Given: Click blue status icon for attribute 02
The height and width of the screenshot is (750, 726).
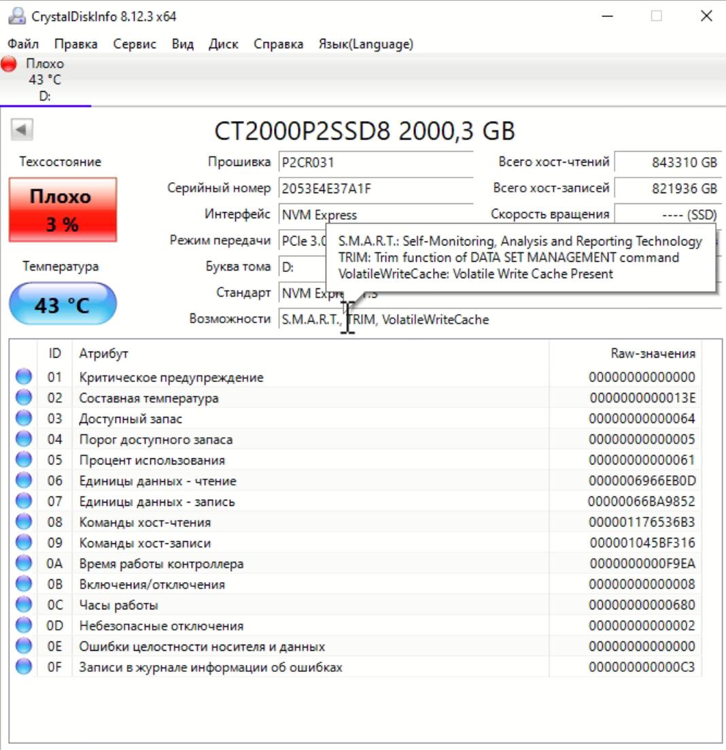Looking at the screenshot, I should click(x=23, y=397).
